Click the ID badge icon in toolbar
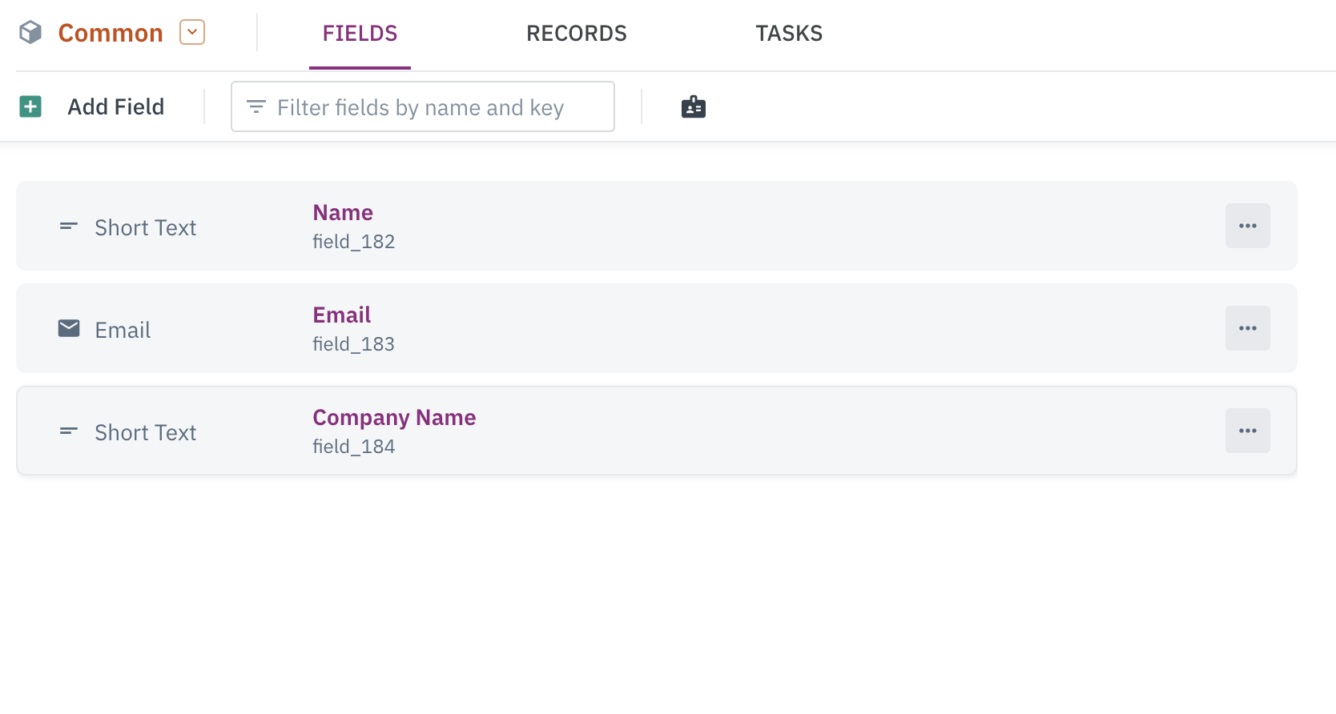Screen dimensions: 1336x714 coord(693,106)
